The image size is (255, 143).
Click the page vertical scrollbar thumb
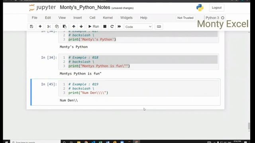tap(249, 126)
